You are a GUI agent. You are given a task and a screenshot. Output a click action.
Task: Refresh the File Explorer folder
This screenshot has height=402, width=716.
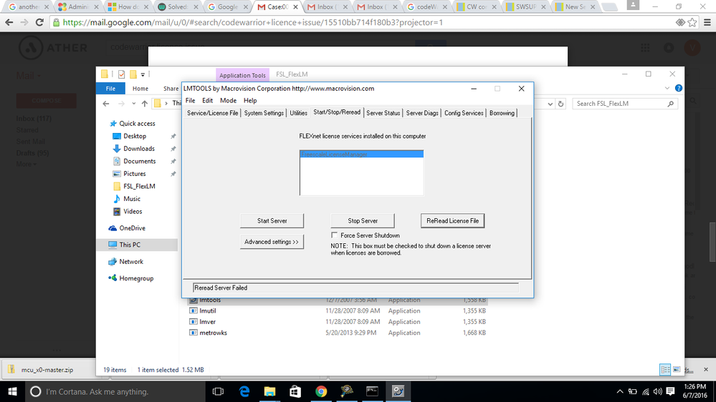[x=560, y=104]
